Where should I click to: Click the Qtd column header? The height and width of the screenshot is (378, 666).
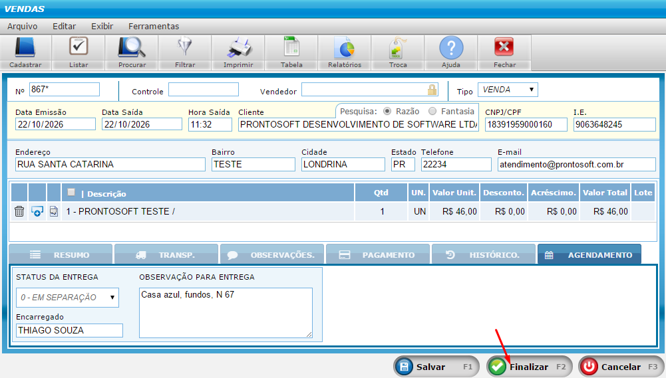tap(381, 193)
